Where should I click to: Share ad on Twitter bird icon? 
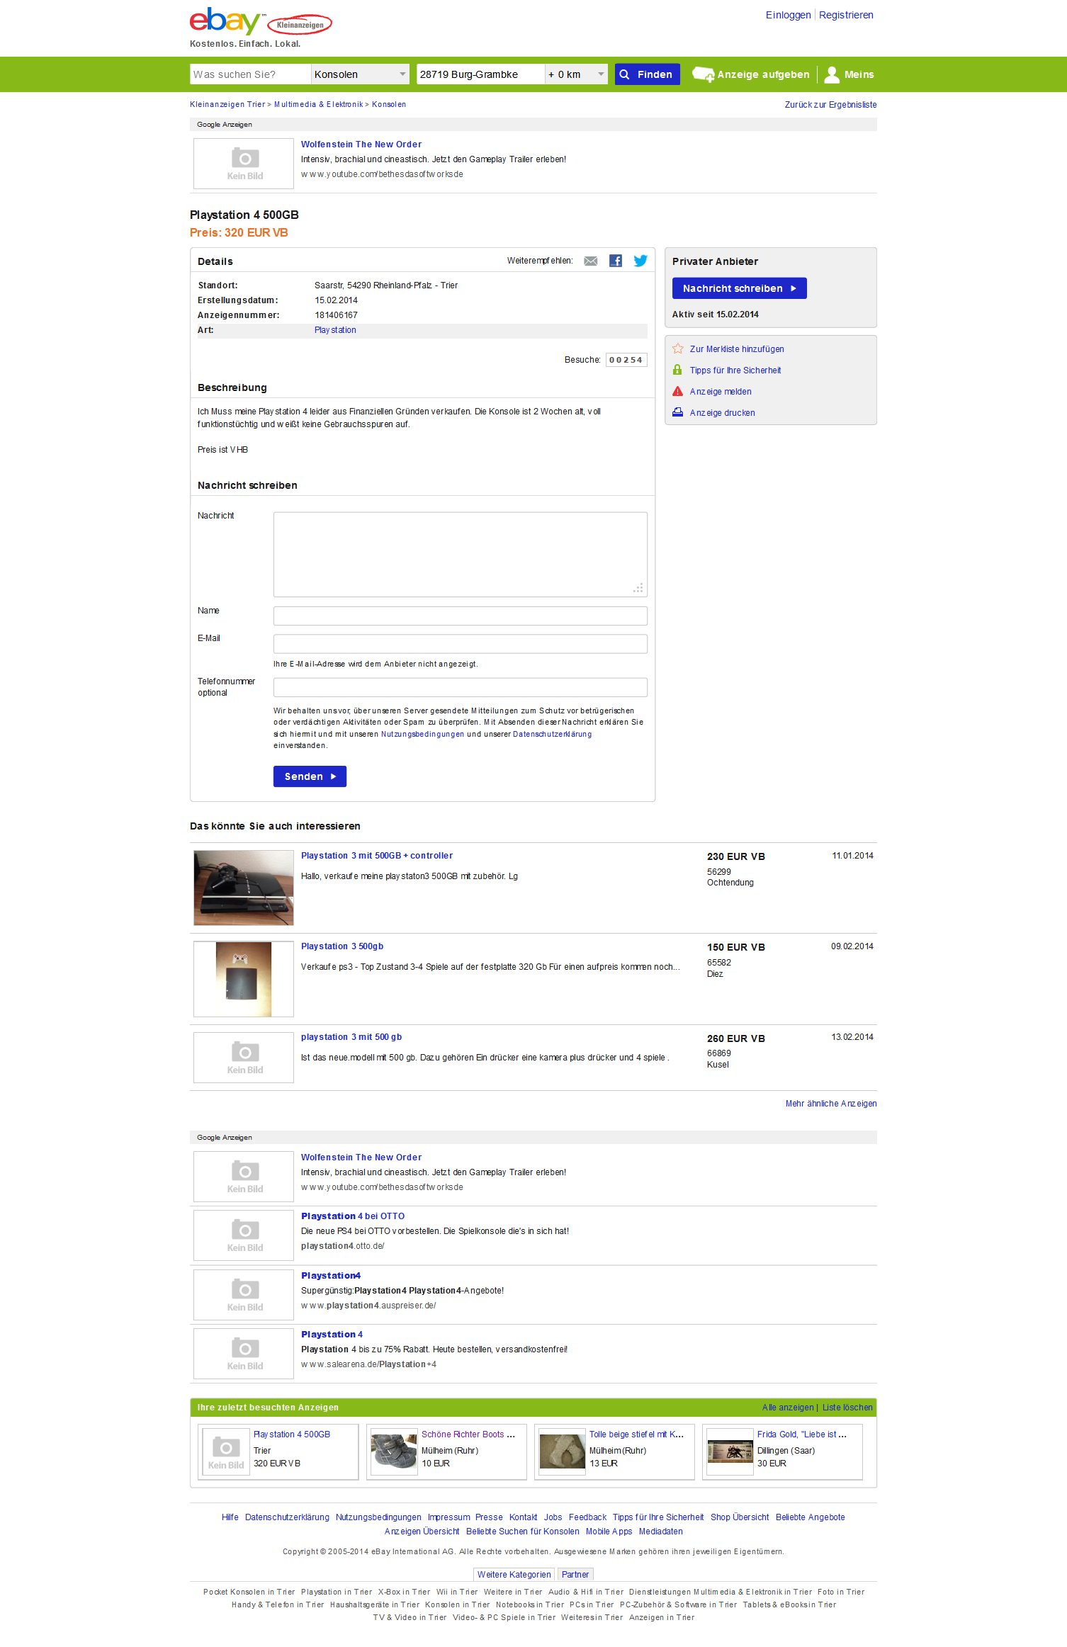click(x=640, y=261)
